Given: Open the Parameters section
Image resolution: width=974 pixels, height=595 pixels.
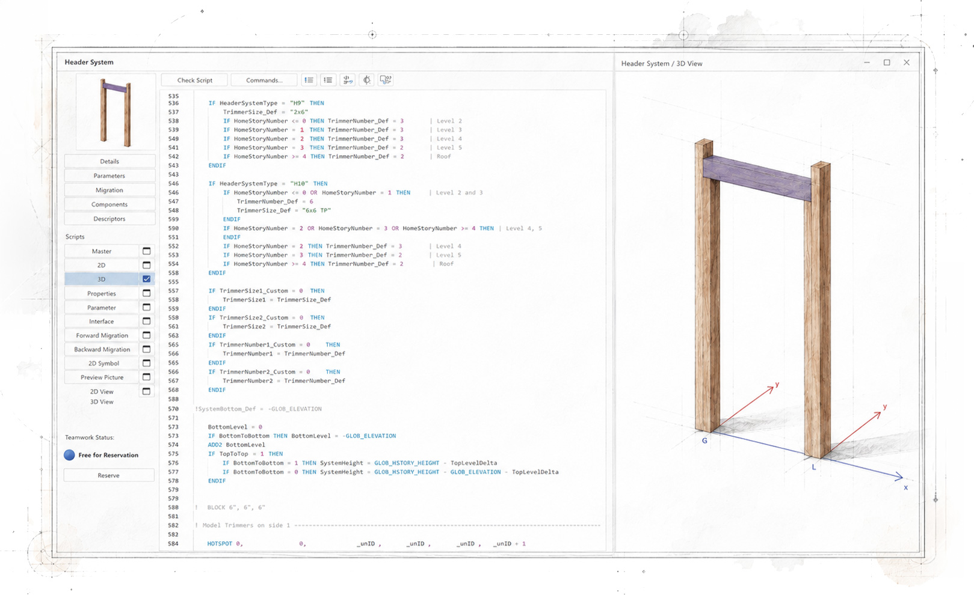Looking at the screenshot, I should point(109,175).
